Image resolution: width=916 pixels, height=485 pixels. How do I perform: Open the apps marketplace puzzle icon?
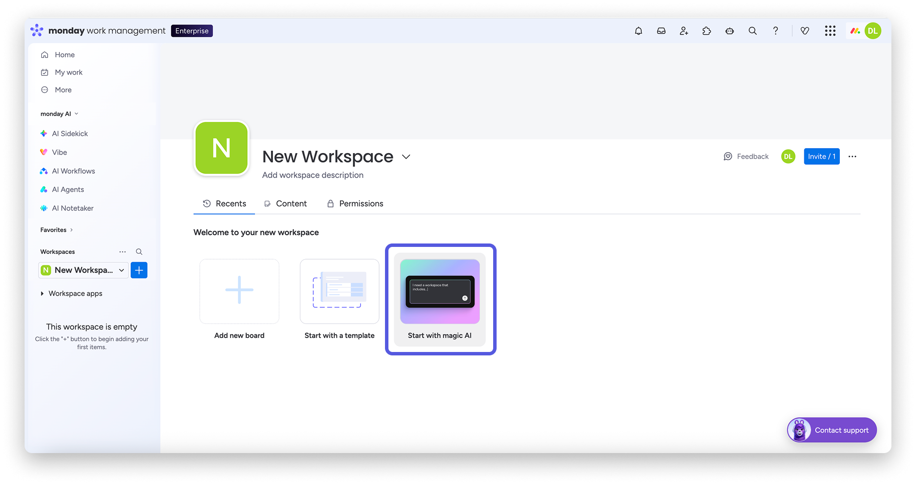[707, 31]
